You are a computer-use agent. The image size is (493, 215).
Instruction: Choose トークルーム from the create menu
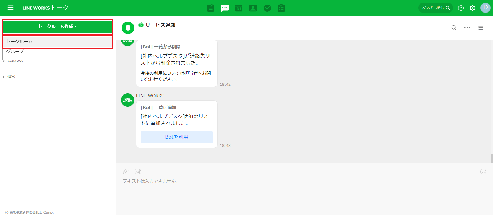[57, 42]
